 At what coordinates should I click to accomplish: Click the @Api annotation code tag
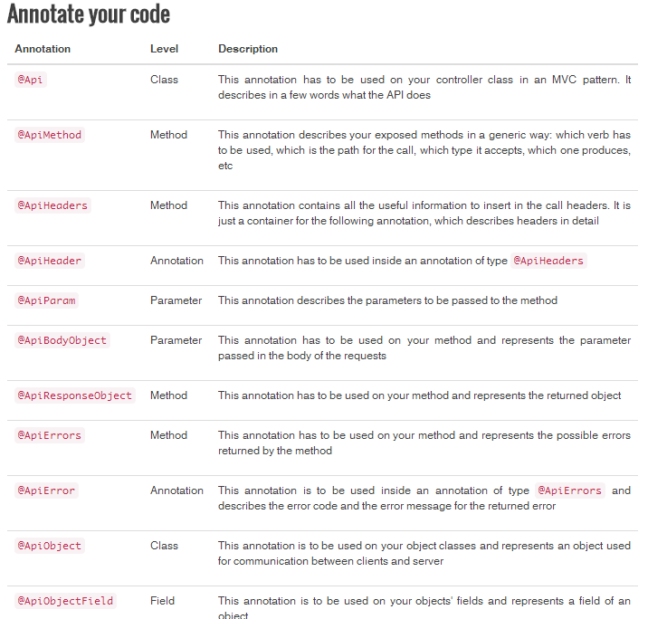click(31, 80)
